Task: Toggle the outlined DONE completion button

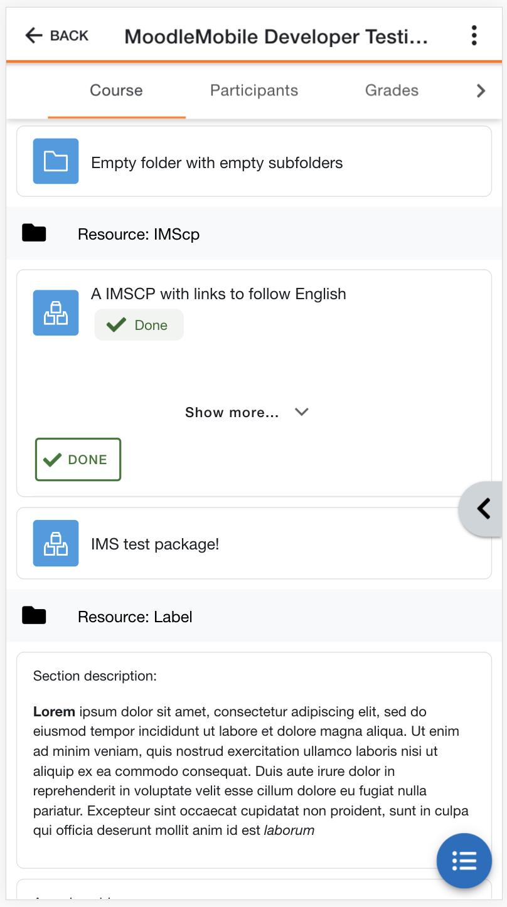Action: tap(78, 460)
